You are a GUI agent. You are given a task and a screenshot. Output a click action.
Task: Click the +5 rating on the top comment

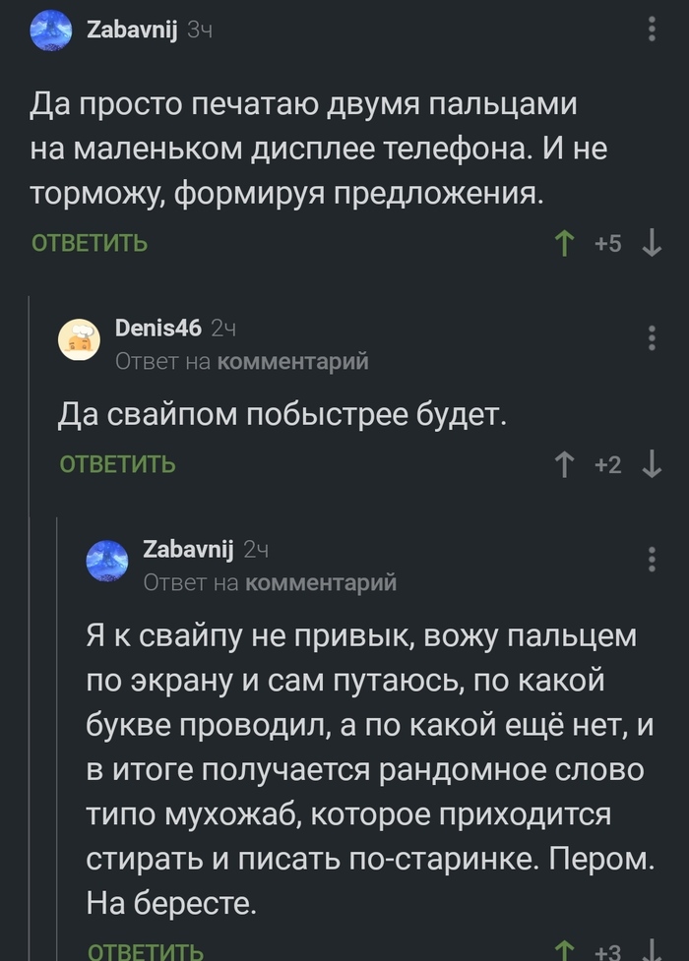610,240
